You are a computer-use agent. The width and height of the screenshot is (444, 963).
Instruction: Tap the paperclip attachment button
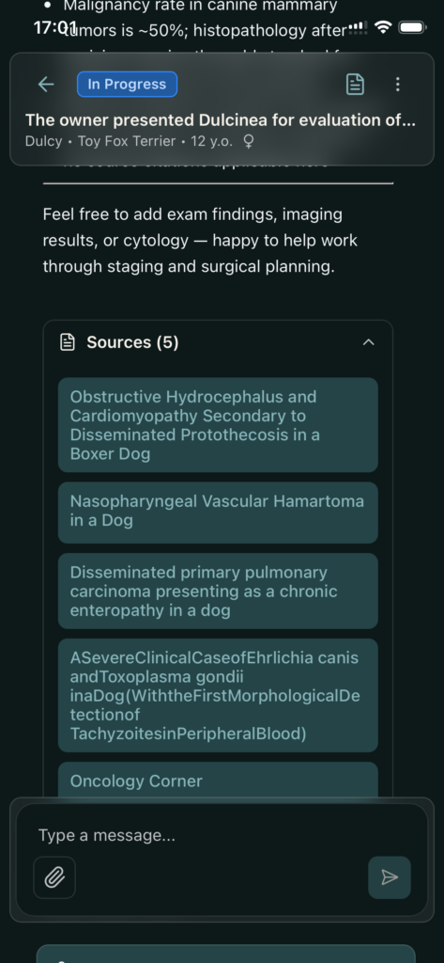(54, 877)
